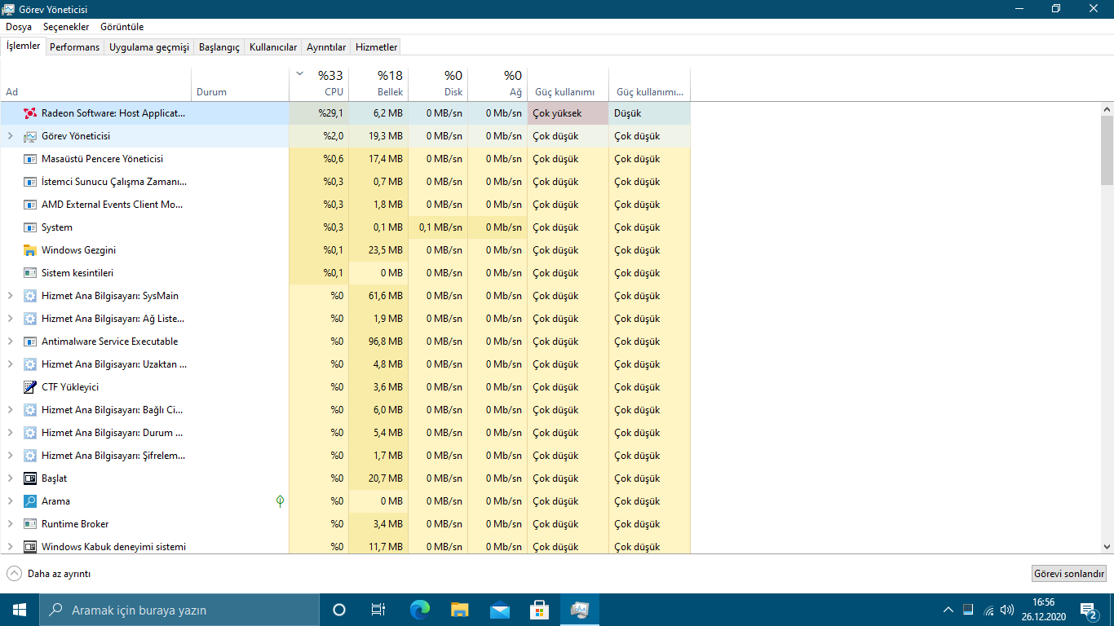The image size is (1114, 626).
Task: Switch to the Başlangıç tab
Action: click(219, 47)
